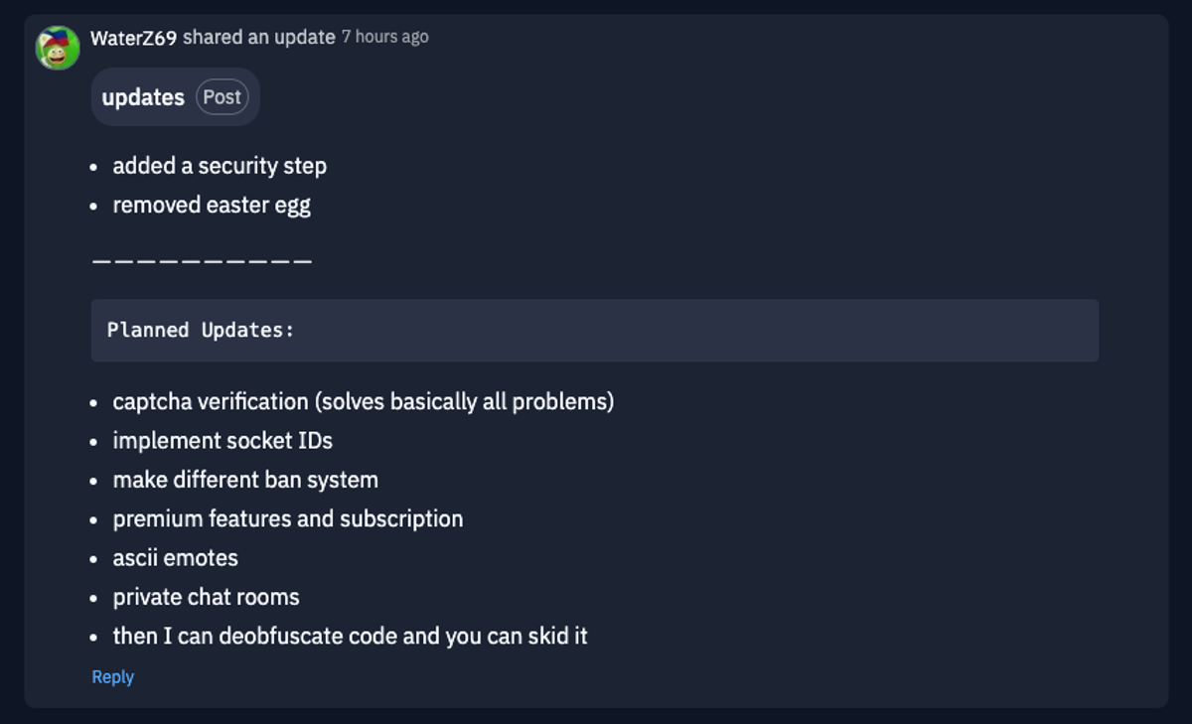Click the 'Planned Updates:' code block
1192x724 pixels.
[595, 331]
